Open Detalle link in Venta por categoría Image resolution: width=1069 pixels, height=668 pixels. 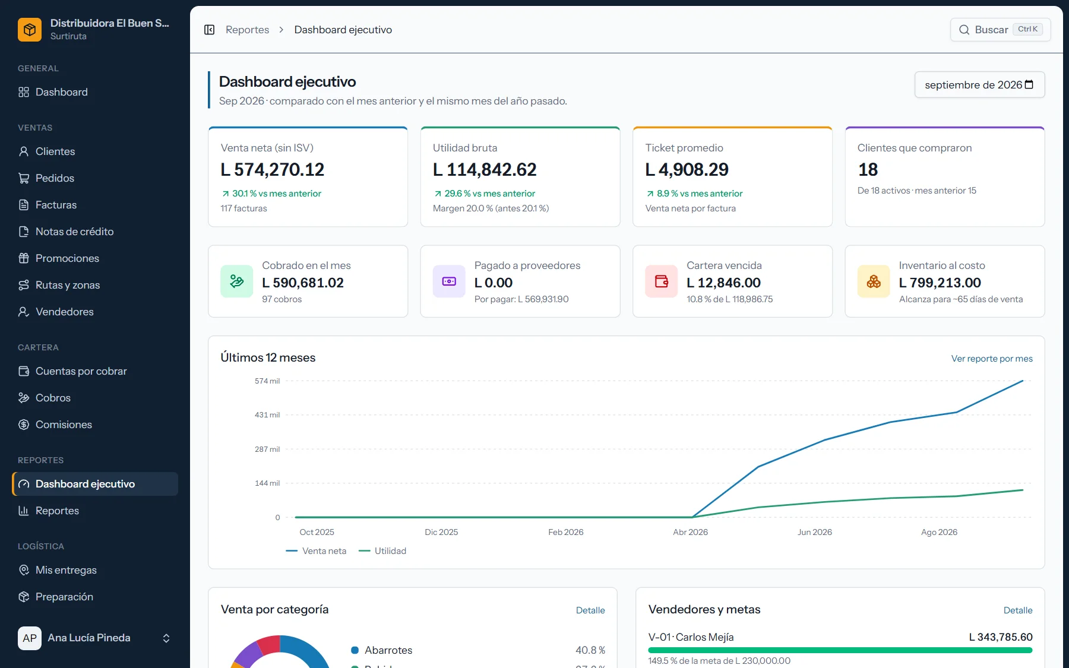pyautogui.click(x=590, y=610)
